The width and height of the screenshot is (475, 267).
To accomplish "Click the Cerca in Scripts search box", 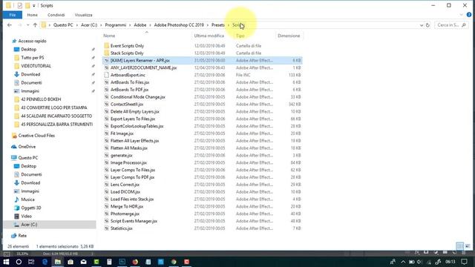I will pos(451,25).
